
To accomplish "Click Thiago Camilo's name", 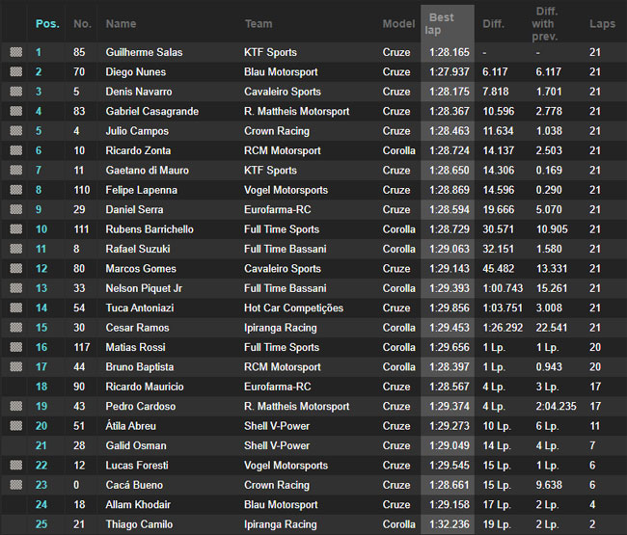I will [x=139, y=524].
